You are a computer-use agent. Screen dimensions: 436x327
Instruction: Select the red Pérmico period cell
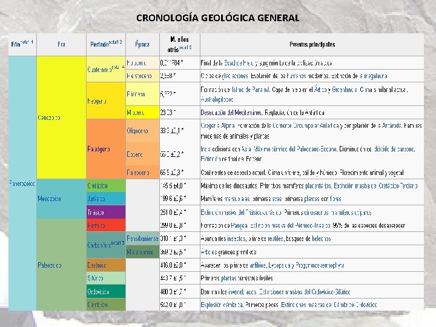pos(106,225)
